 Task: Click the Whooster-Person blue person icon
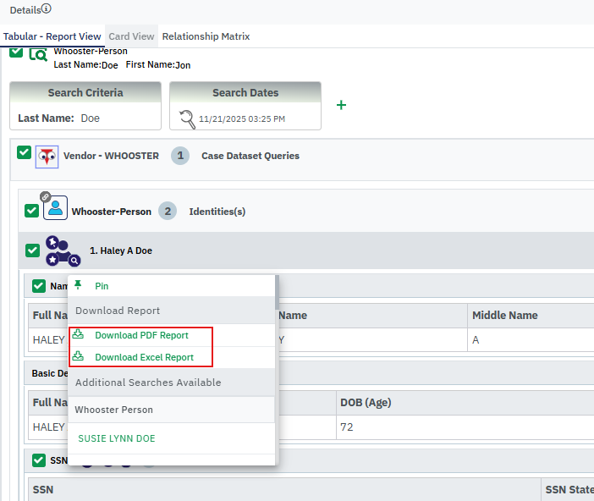[x=55, y=208]
